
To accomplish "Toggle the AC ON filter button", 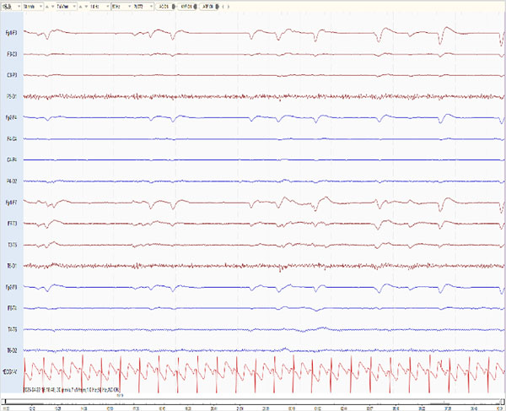I will tap(164, 4).
